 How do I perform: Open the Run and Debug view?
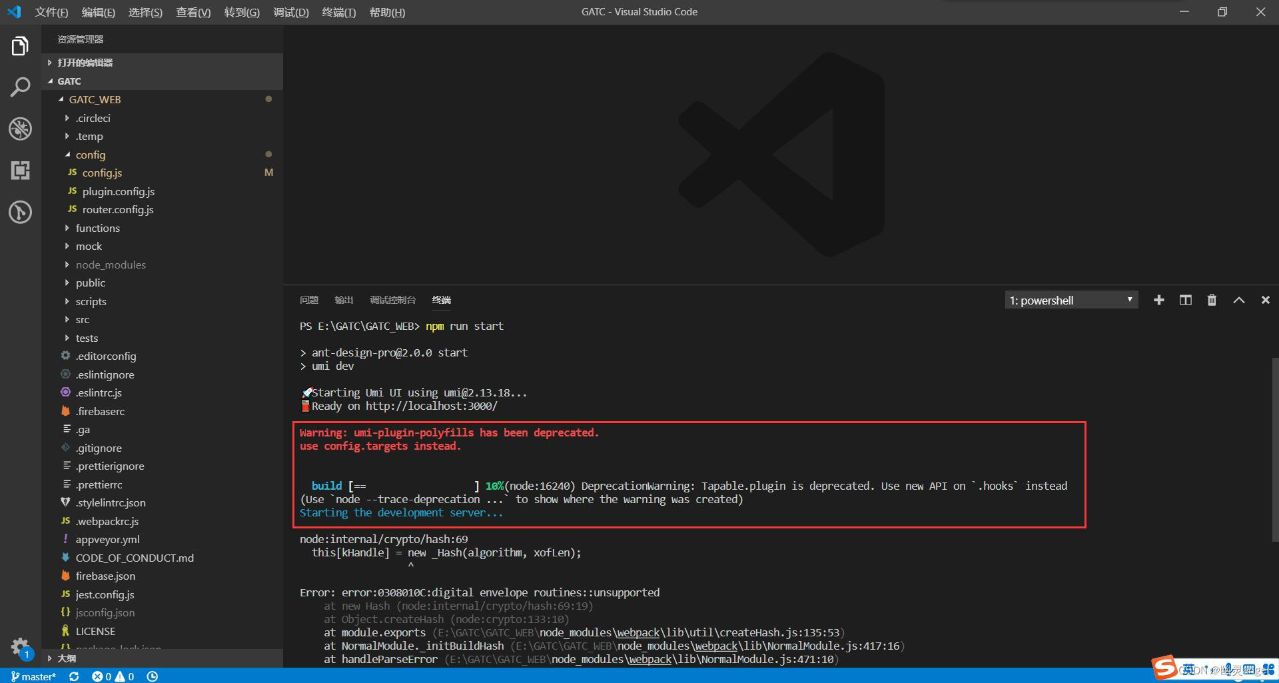click(20, 129)
